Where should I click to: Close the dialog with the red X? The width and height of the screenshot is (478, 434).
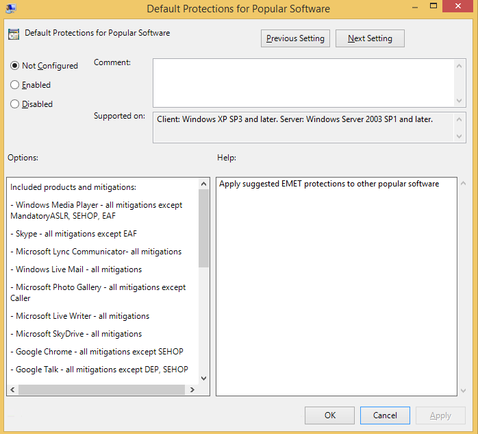457,6
